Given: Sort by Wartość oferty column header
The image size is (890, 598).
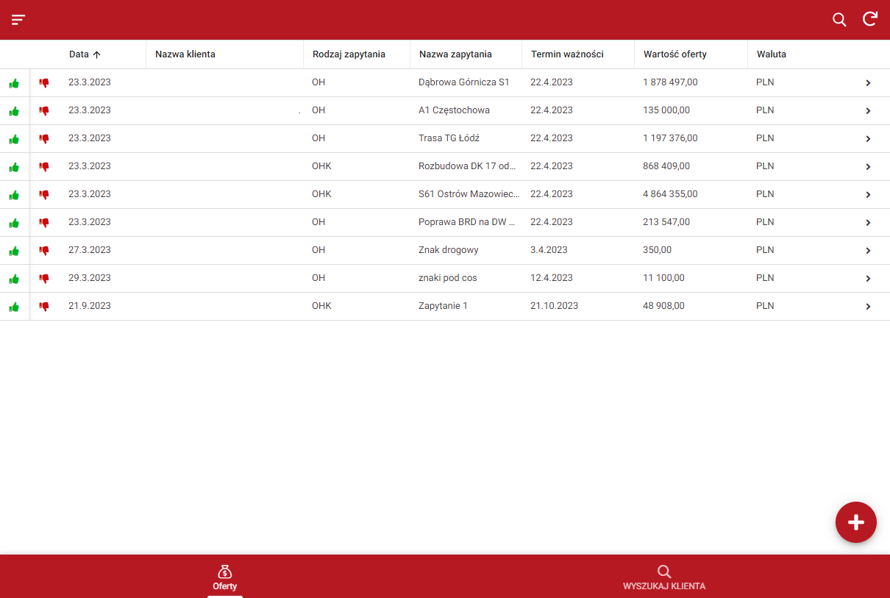Looking at the screenshot, I should [x=674, y=54].
